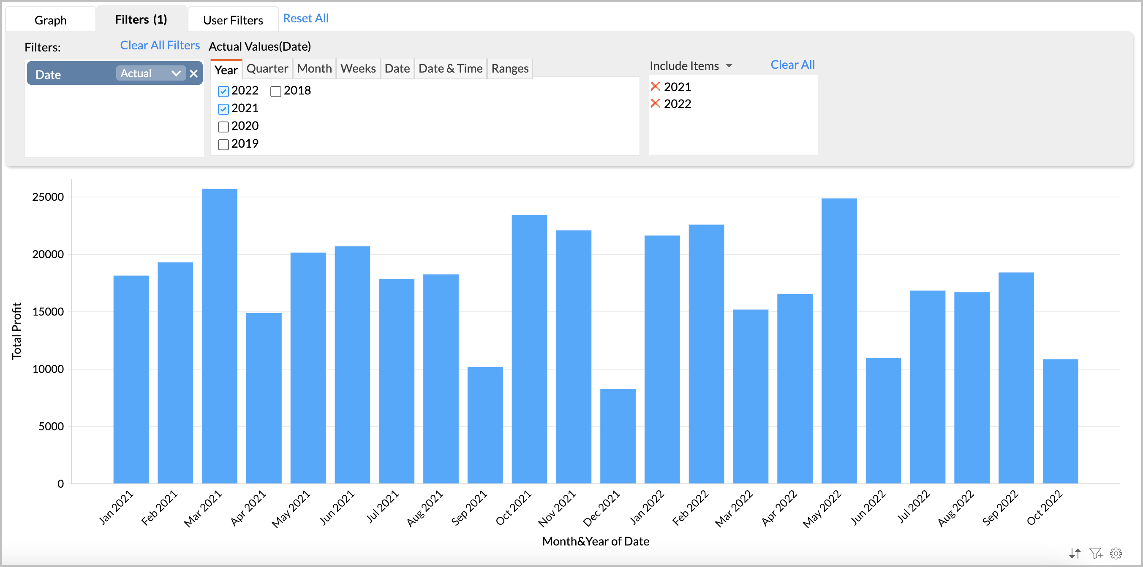Enable the 2018 year checkbox
Screen dimensions: 1143x567
(275, 91)
